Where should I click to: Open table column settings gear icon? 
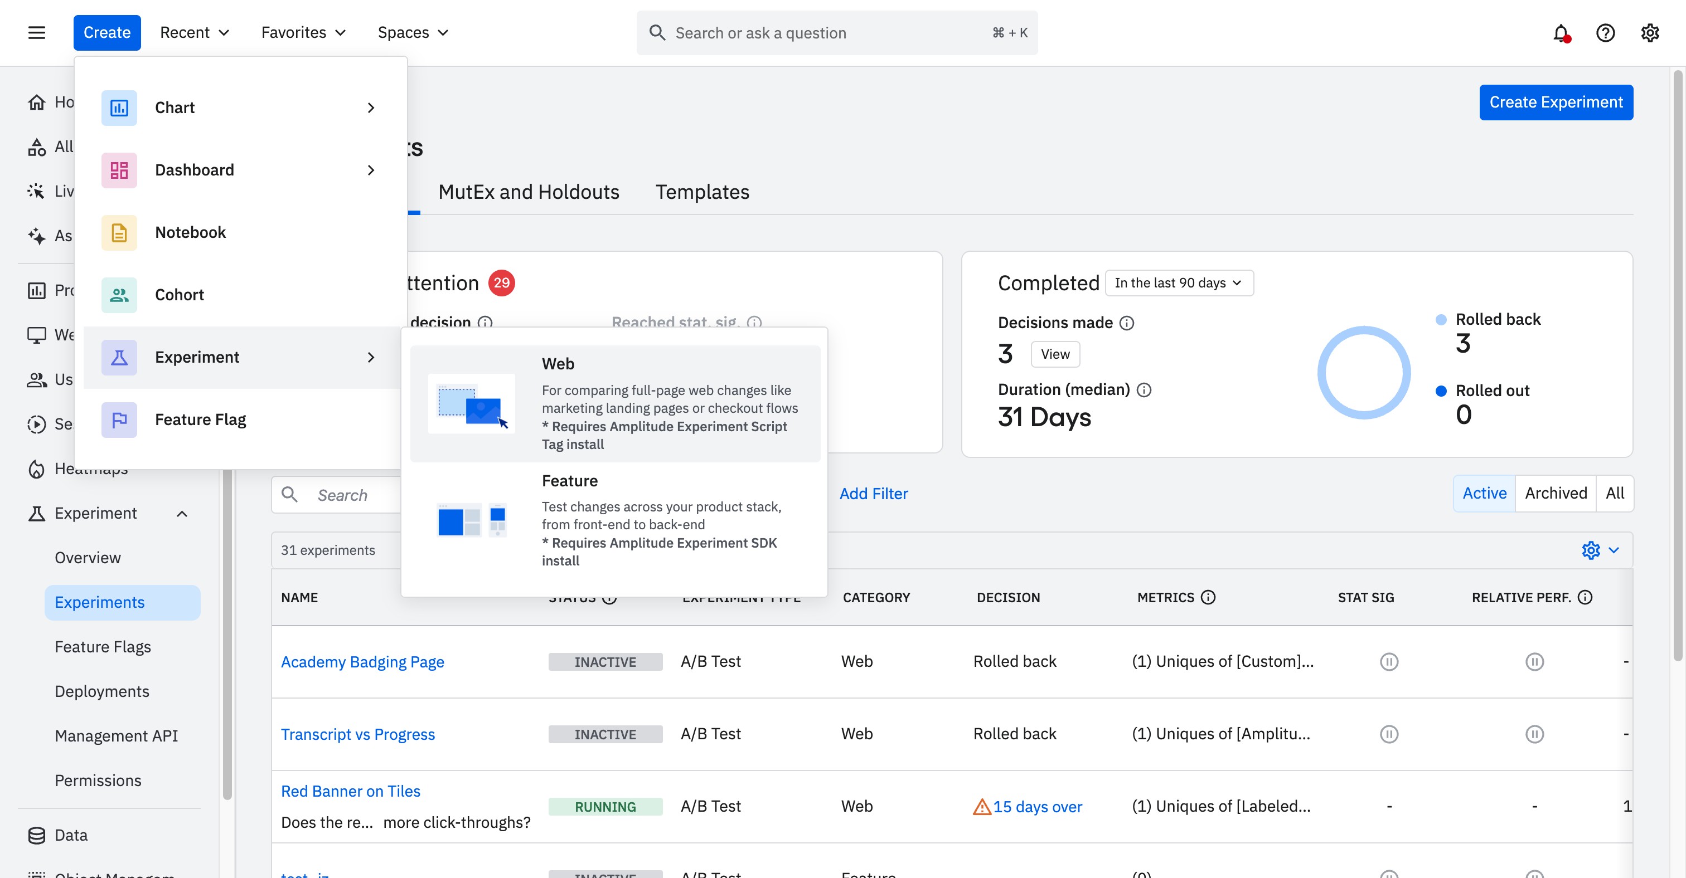click(1591, 550)
